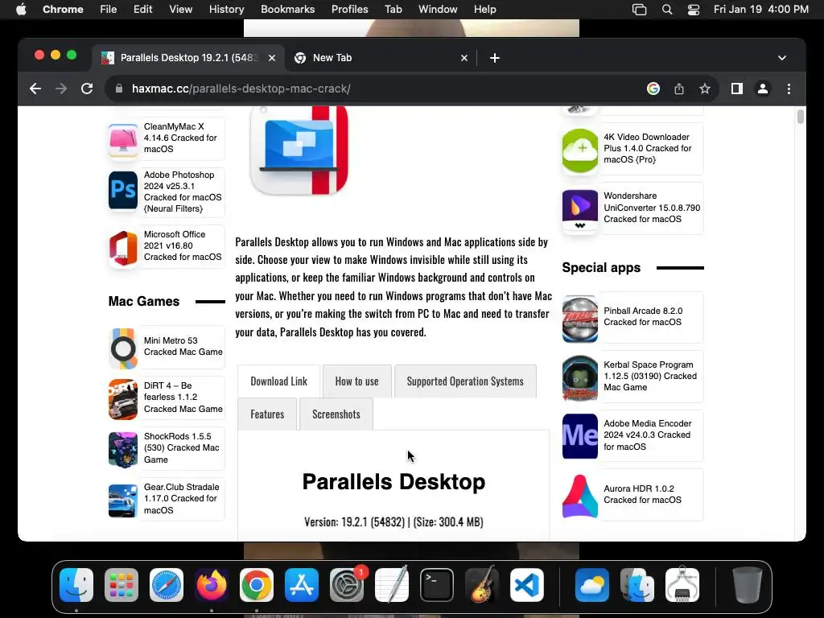
Task: Close the Parallels Desktop tab
Action: click(272, 58)
